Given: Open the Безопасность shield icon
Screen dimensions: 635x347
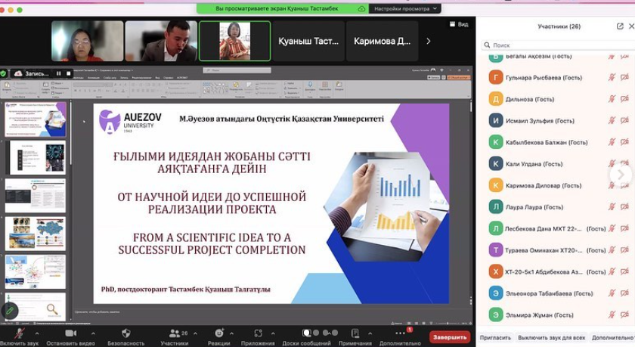Looking at the screenshot, I should tap(125, 333).
